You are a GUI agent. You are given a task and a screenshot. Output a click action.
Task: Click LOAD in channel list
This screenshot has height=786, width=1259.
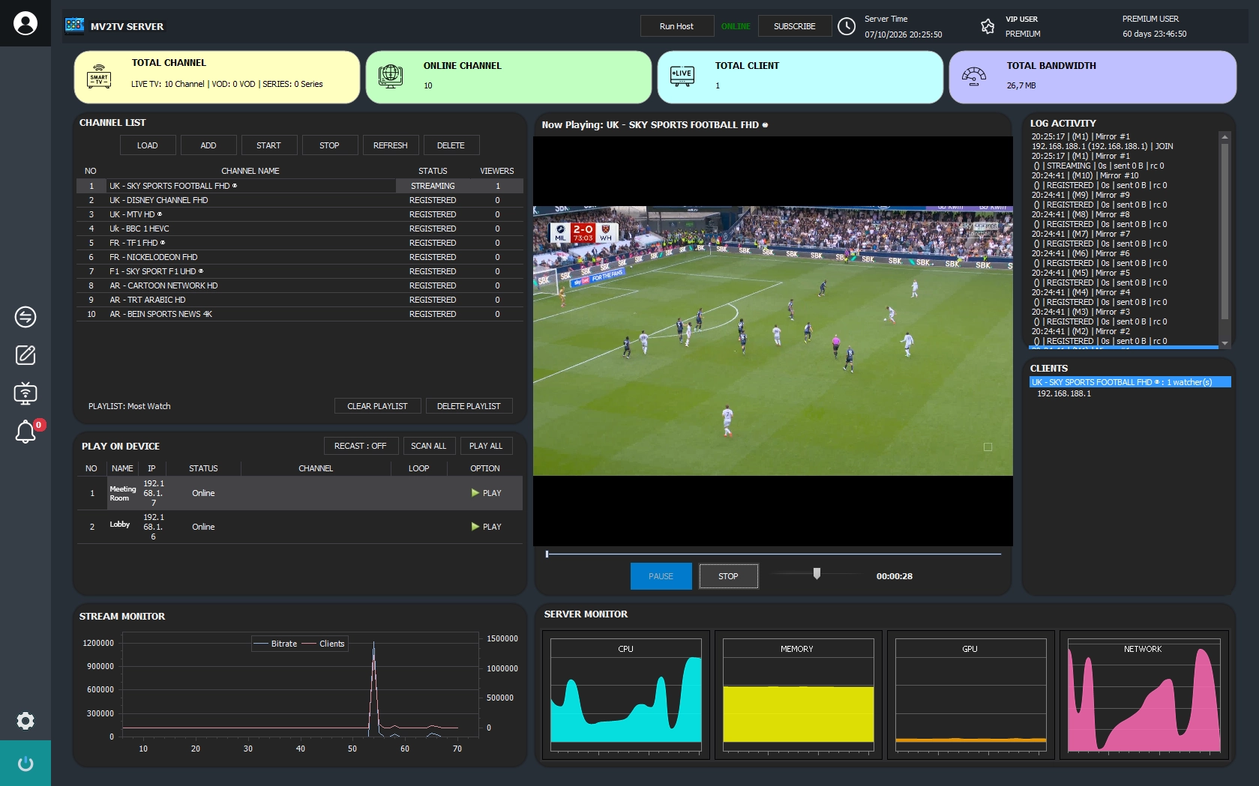(148, 145)
